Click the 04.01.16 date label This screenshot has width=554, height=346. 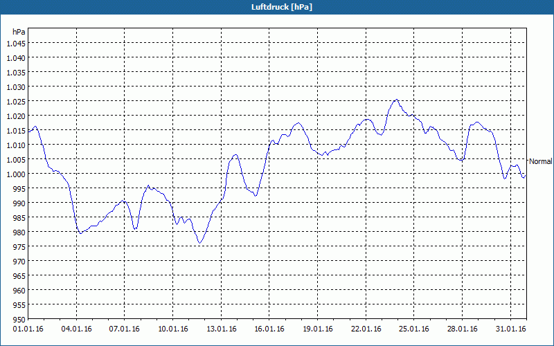click(x=76, y=329)
